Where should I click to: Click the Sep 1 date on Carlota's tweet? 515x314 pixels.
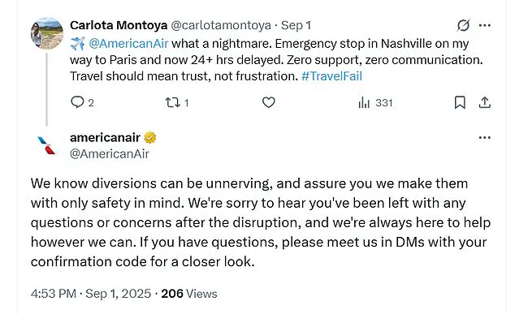pyautogui.click(x=296, y=25)
